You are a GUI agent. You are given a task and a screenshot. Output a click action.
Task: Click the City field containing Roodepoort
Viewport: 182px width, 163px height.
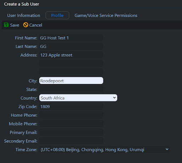71,81
